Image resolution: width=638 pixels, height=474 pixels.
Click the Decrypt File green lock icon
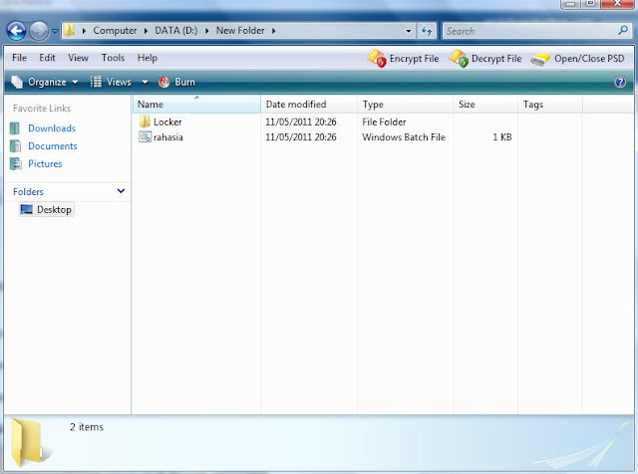[459, 59]
